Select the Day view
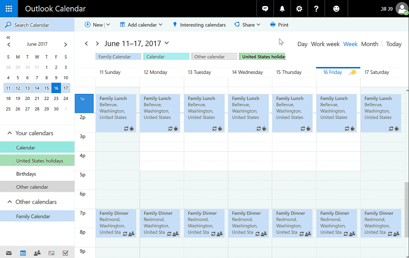This screenshot has width=409, height=258. click(x=302, y=44)
